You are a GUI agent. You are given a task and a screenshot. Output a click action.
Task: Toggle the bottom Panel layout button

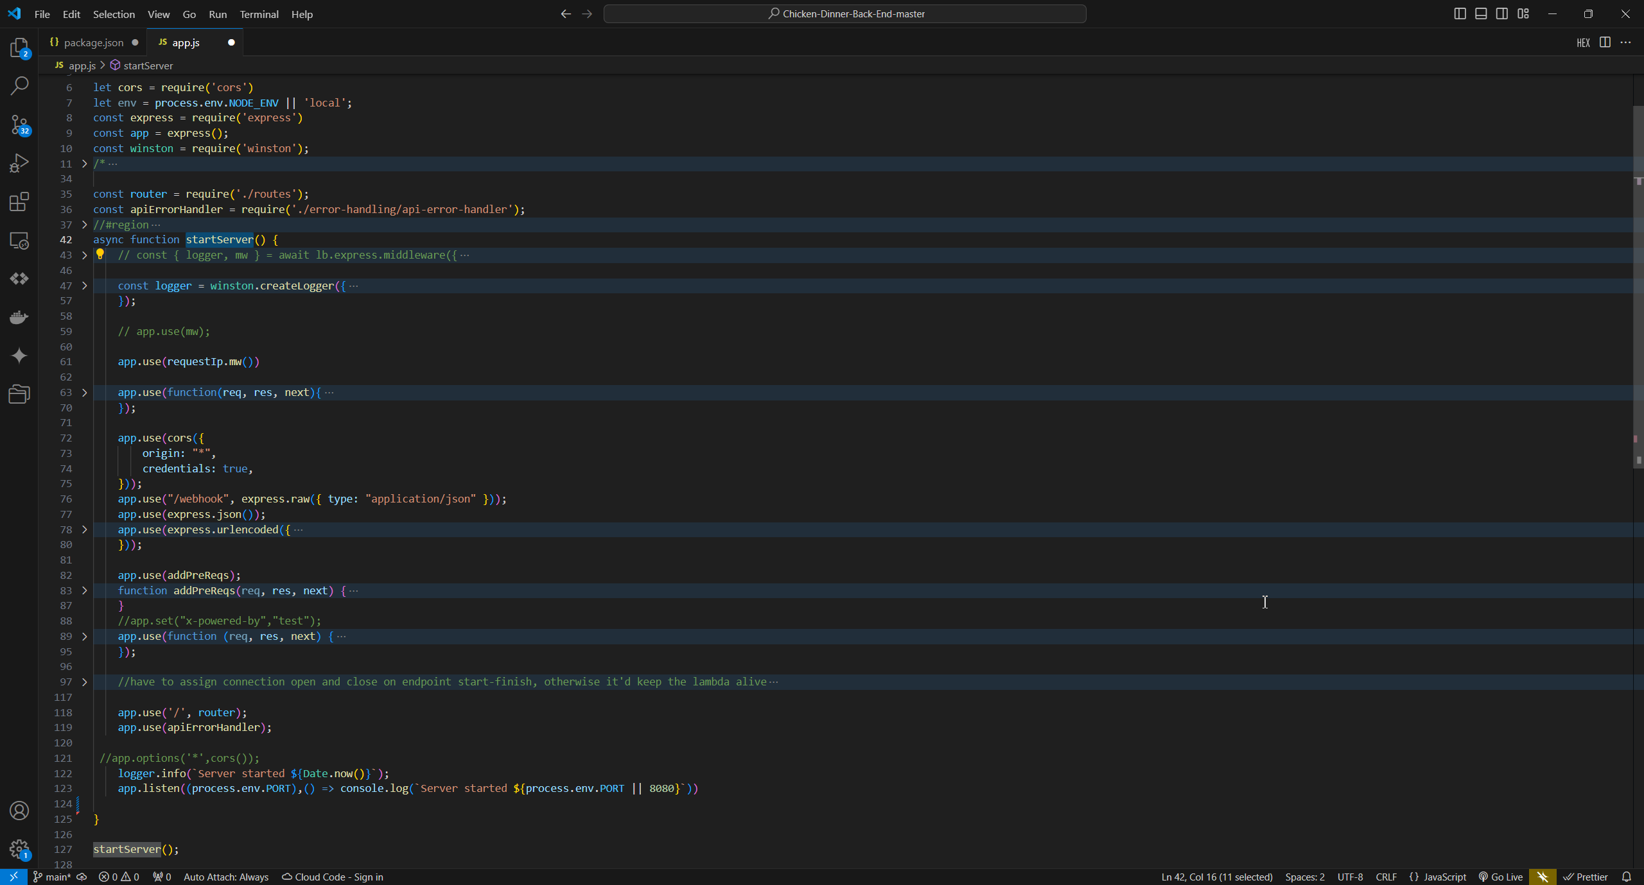click(x=1481, y=13)
